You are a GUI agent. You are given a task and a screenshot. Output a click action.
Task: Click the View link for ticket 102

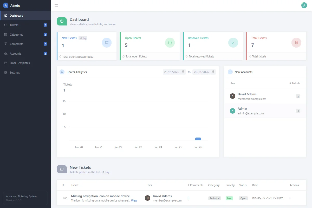[134, 200]
